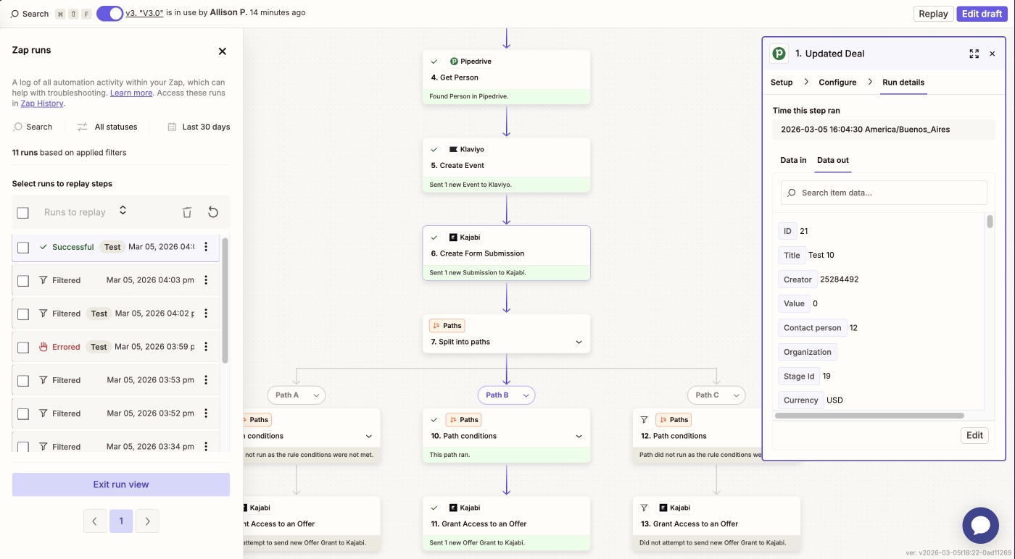Viewport: 1015px width, 559px height.
Task: Expand Path A conditions chevron
Action: point(368,436)
